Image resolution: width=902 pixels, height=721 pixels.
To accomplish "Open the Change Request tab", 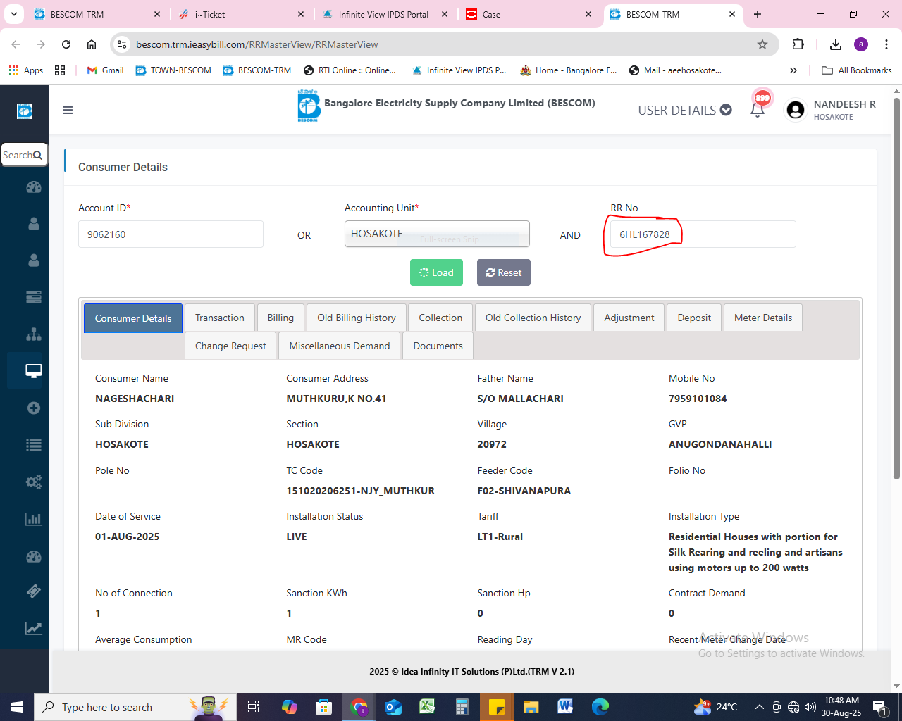I will [230, 346].
